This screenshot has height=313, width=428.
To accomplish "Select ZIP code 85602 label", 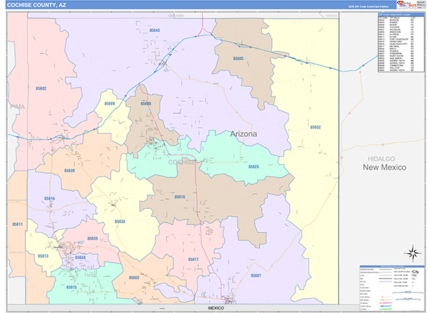I will pos(40,88).
